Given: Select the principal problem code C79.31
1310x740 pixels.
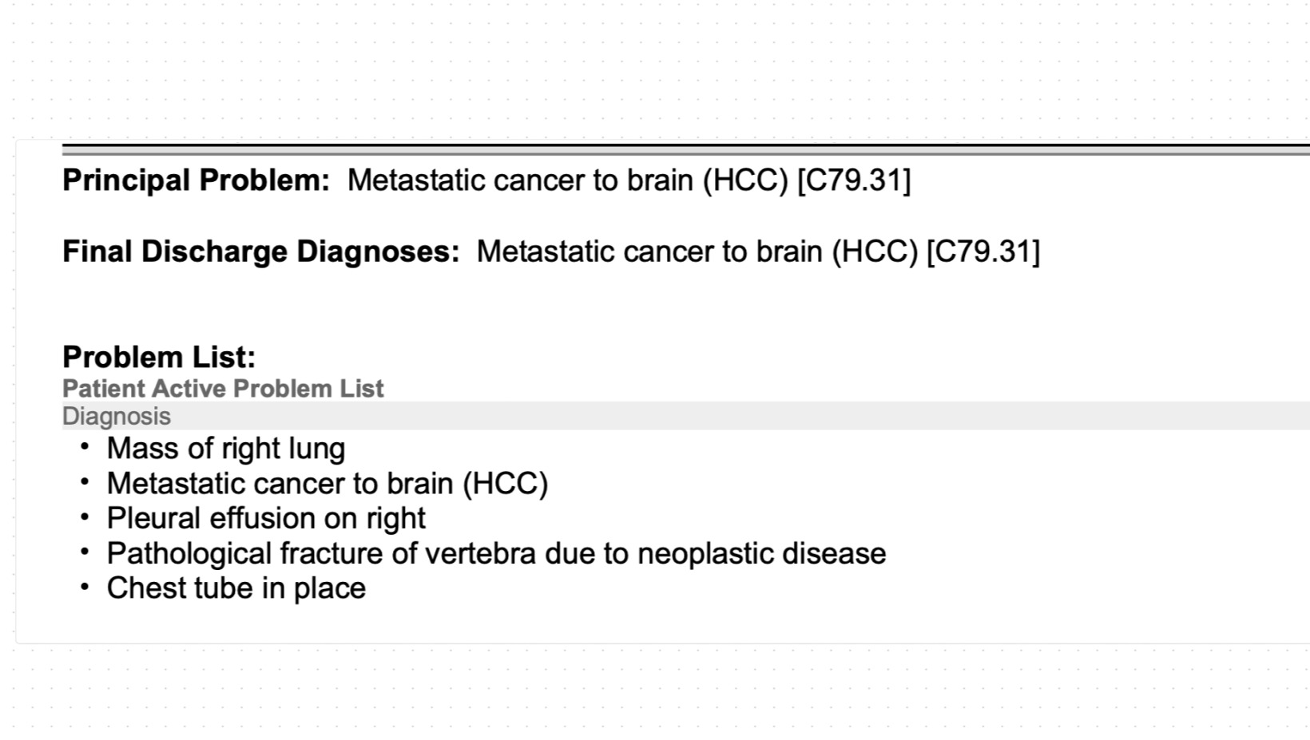Looking at the screenshot, I should pyautogui.click(x=854, y=180).
